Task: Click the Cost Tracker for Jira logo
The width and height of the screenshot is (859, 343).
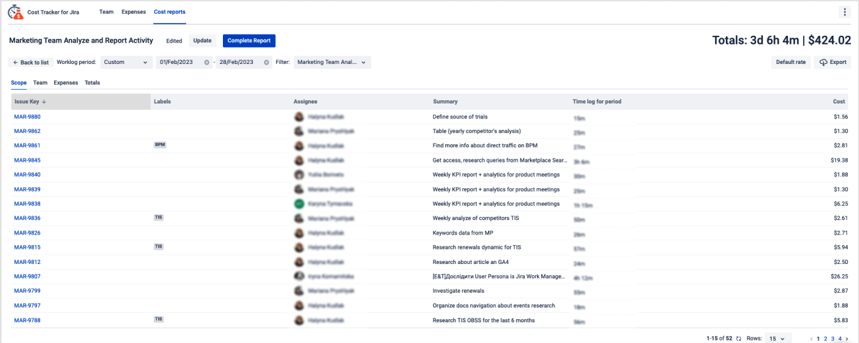Action: pyautogui.click(x=16, y=12)
